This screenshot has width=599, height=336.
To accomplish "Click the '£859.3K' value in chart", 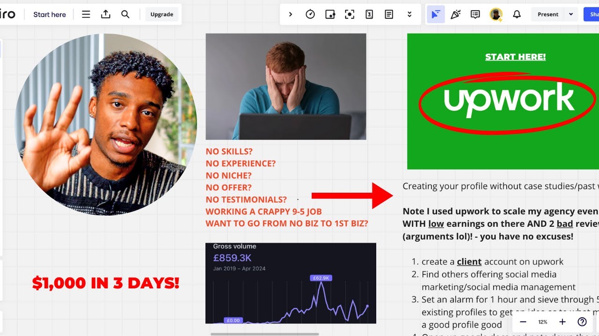I will coord(233,258).
